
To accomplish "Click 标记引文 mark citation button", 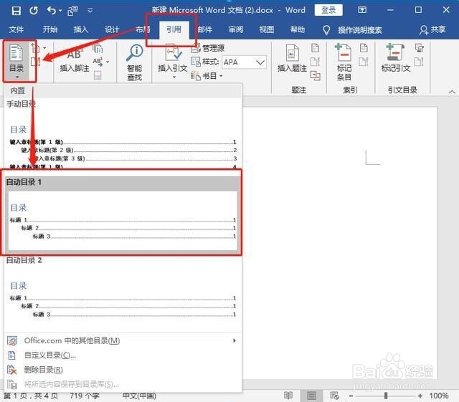I will point(396,58).
